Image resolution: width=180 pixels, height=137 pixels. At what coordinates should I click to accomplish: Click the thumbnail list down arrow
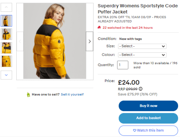pyautogui.click(x=6, y=75)
